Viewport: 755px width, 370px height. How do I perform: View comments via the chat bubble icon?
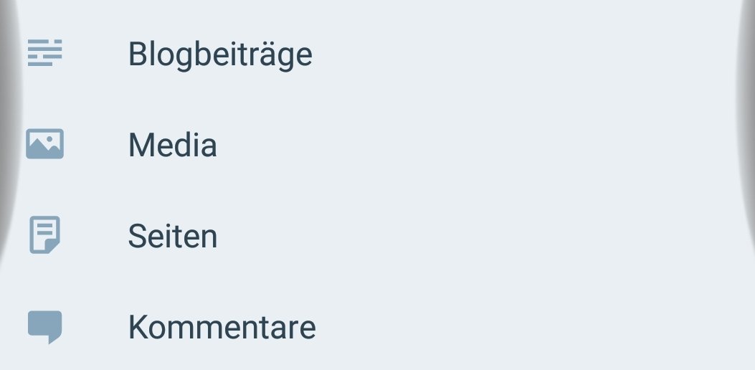coord(45,326)
